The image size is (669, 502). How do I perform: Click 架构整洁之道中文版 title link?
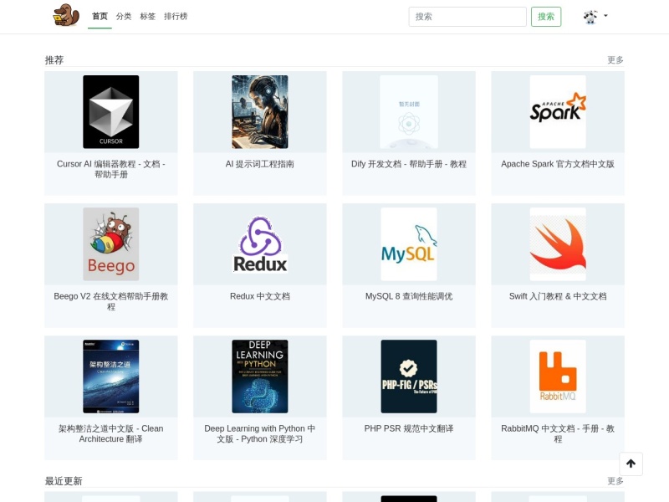pos(111,433)
